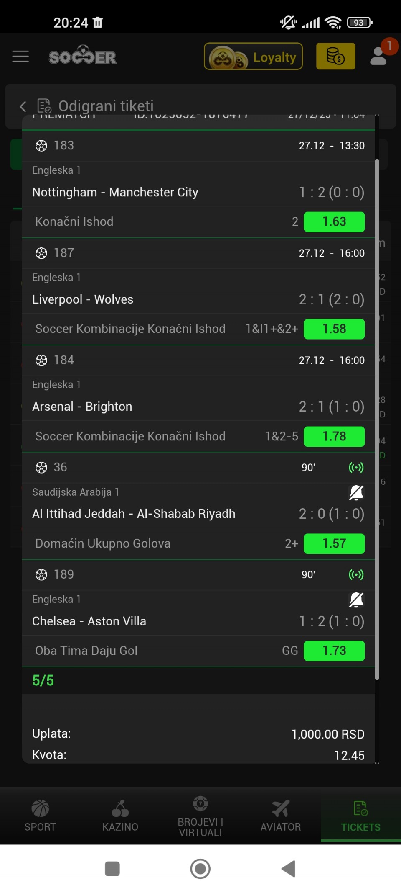Toggle notification bell for Al Ittihad match
The width and height of the screenshot is (401, 893).
[356, 493]
